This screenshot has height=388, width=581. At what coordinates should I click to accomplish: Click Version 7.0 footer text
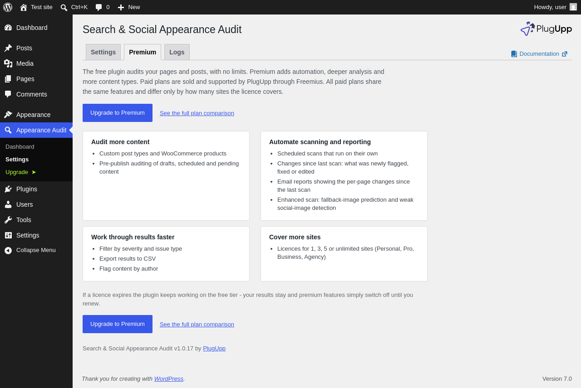point(557,379)
